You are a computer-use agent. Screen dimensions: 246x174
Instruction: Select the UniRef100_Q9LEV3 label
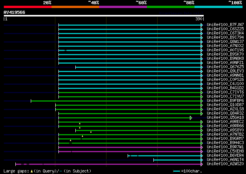click(225, 71)
